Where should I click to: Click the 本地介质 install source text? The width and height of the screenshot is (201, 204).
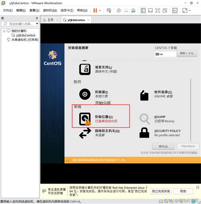click(101, 96)
